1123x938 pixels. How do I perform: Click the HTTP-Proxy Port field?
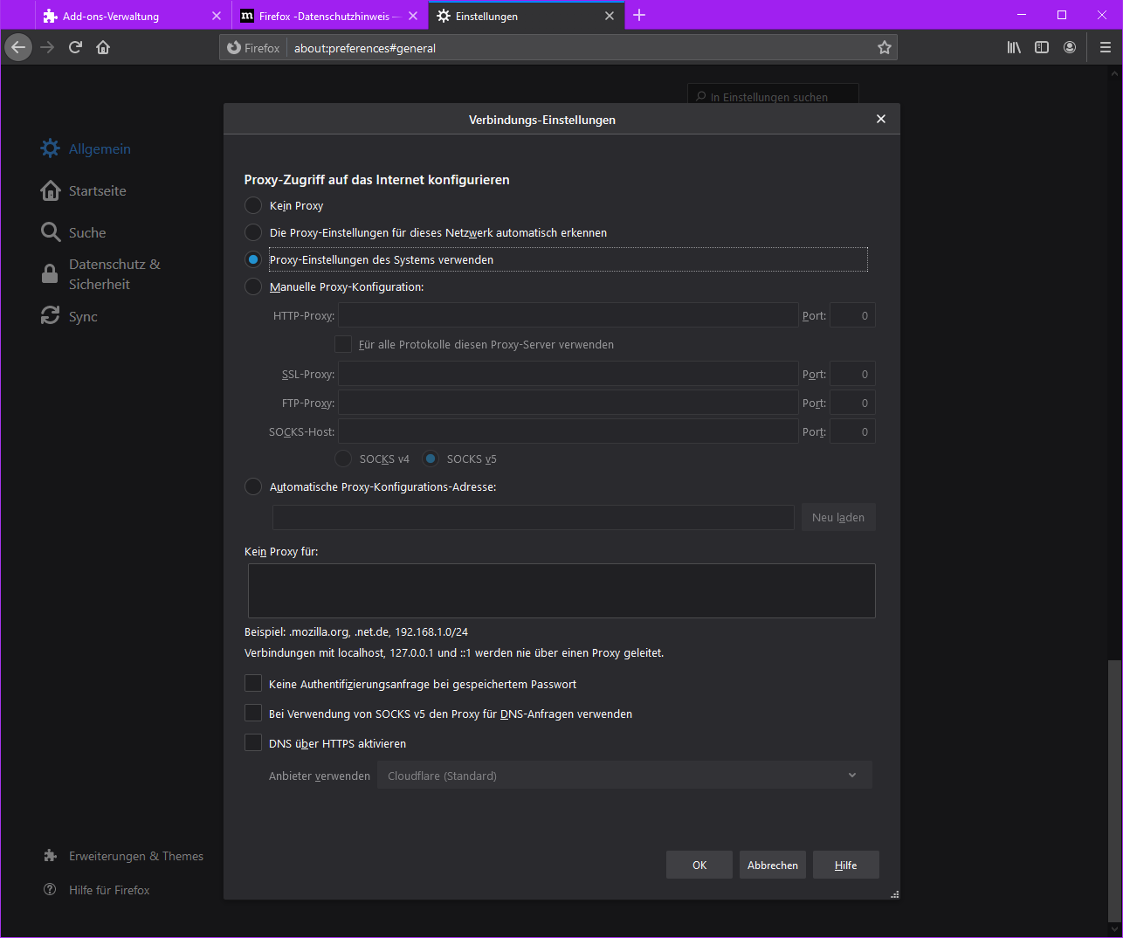point(852,315)
